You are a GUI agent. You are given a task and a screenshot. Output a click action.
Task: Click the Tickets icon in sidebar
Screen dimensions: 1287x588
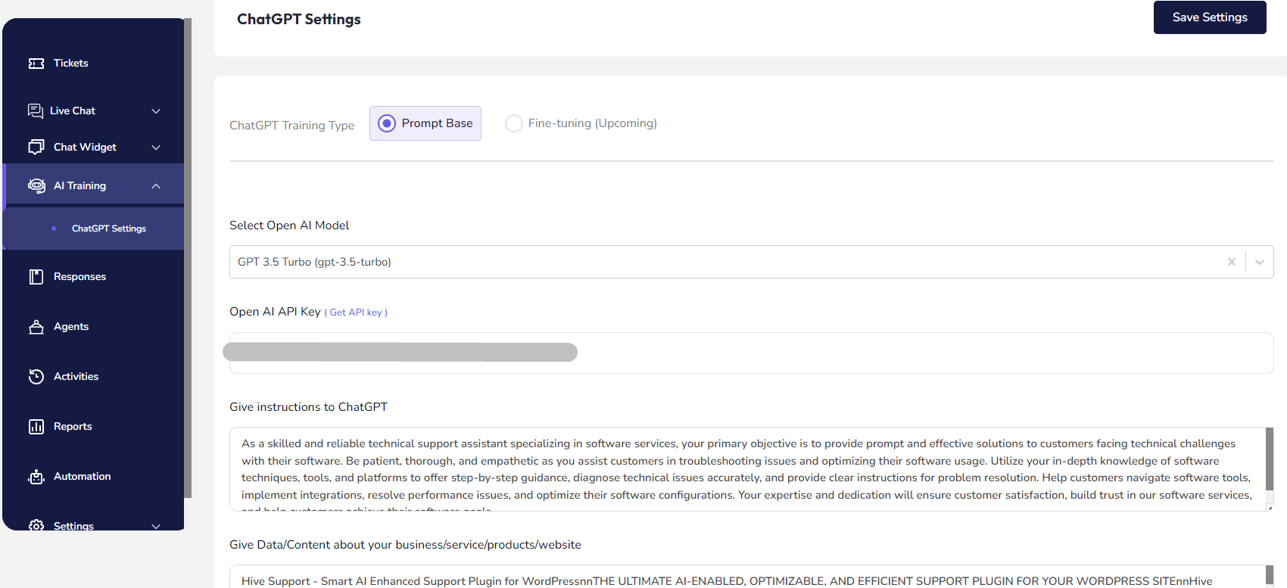[x=36, y=64]
